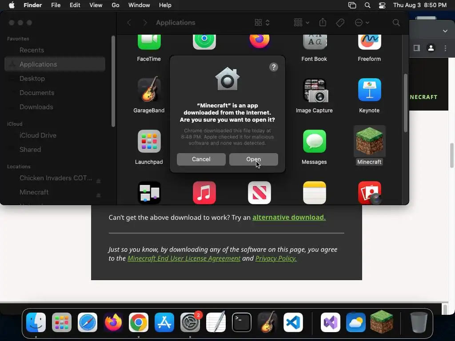Open the Privacy Policy link
The width and height of the screenshot is (455, 341).
click(x=276, y=258)
